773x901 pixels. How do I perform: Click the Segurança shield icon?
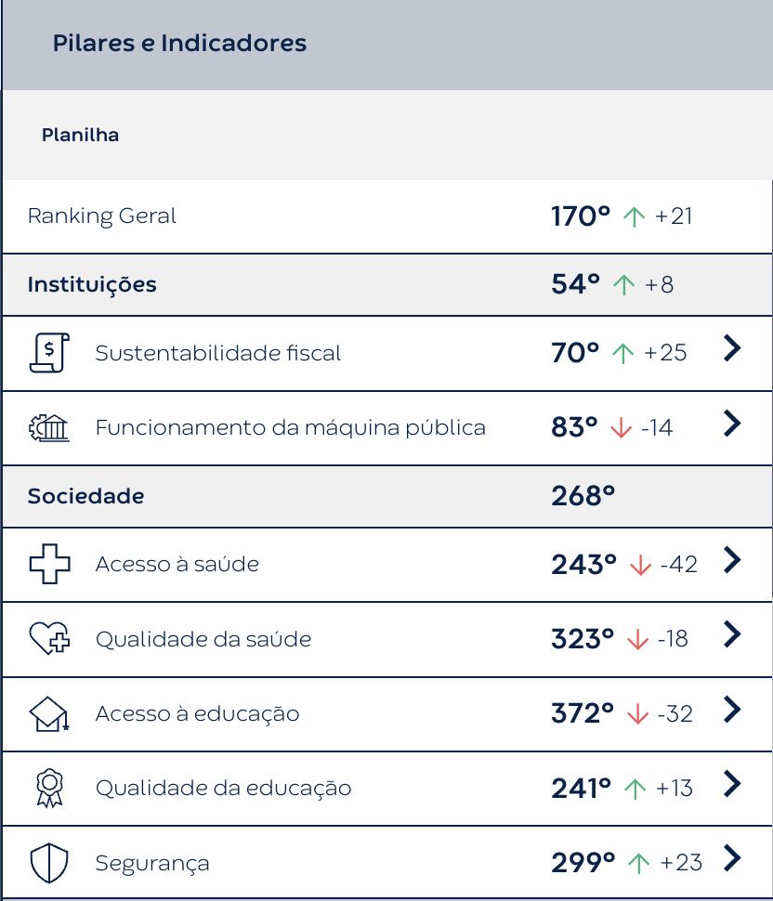[x=49, y=863]
